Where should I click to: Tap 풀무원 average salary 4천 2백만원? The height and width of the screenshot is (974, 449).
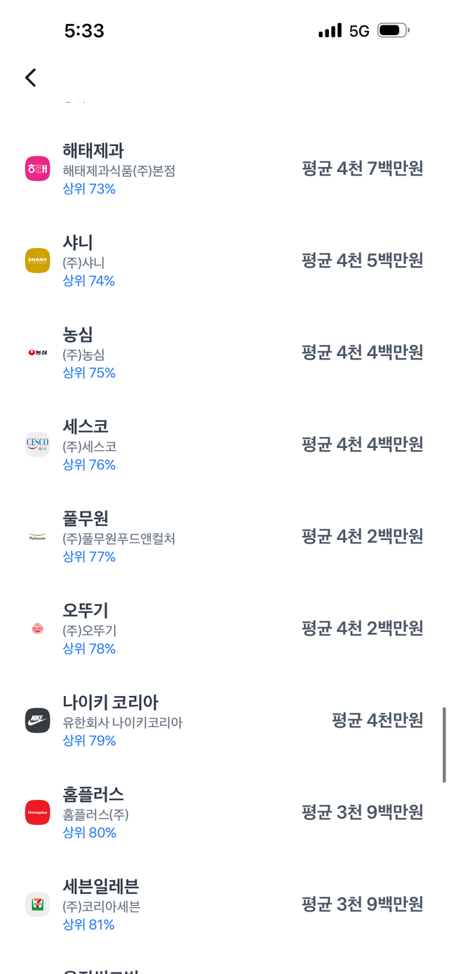coord(362,537)
